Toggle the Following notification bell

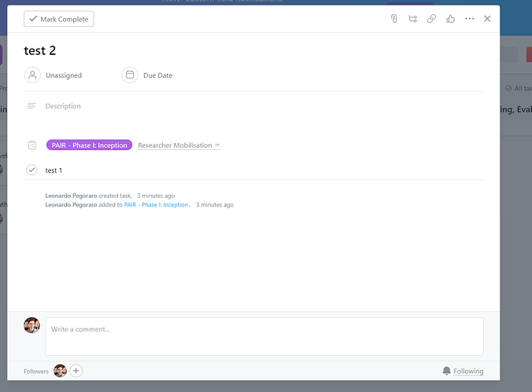tap(446, 371)
